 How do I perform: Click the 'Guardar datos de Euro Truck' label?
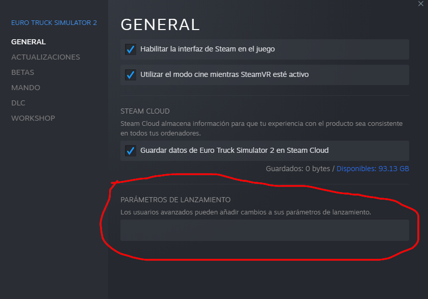[234, 151]
